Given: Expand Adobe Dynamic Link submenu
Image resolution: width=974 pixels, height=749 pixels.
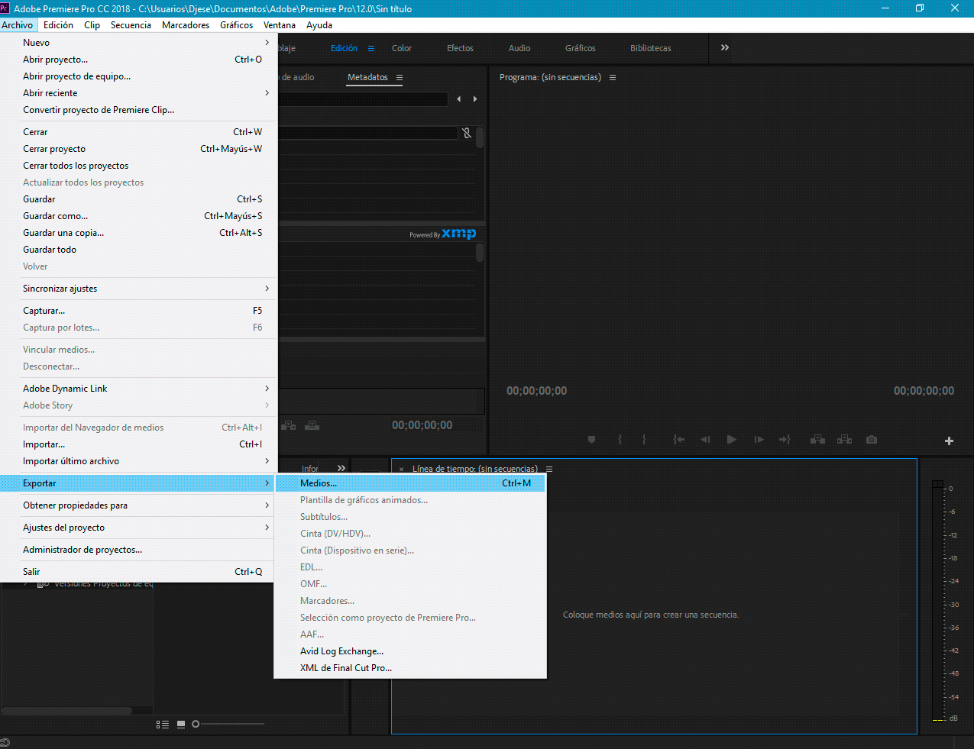Looking at the screenshot, I should 138,389.
